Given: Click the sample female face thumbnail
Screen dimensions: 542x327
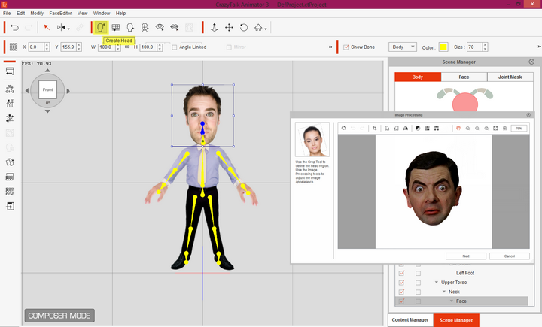Looking at the screenshot, I should tap(312, 139).
